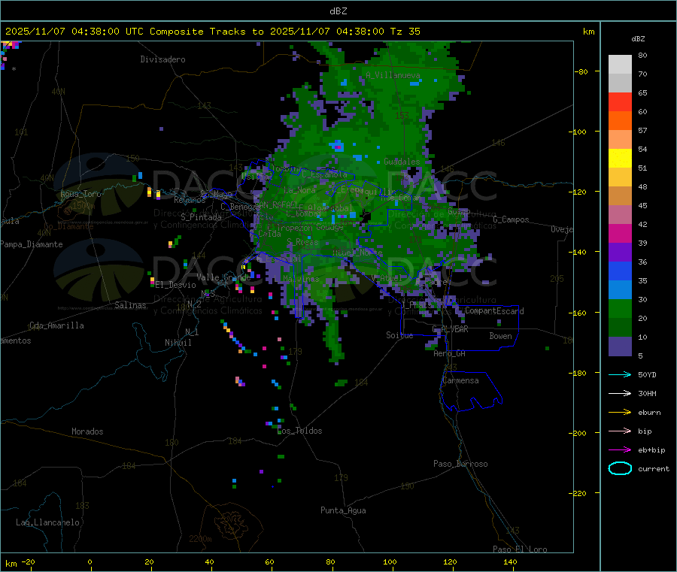This screenshot has height=572, width=677.
Task: Click the cyan 'current' ellipse legend icon
Action: tap(620, 468)
